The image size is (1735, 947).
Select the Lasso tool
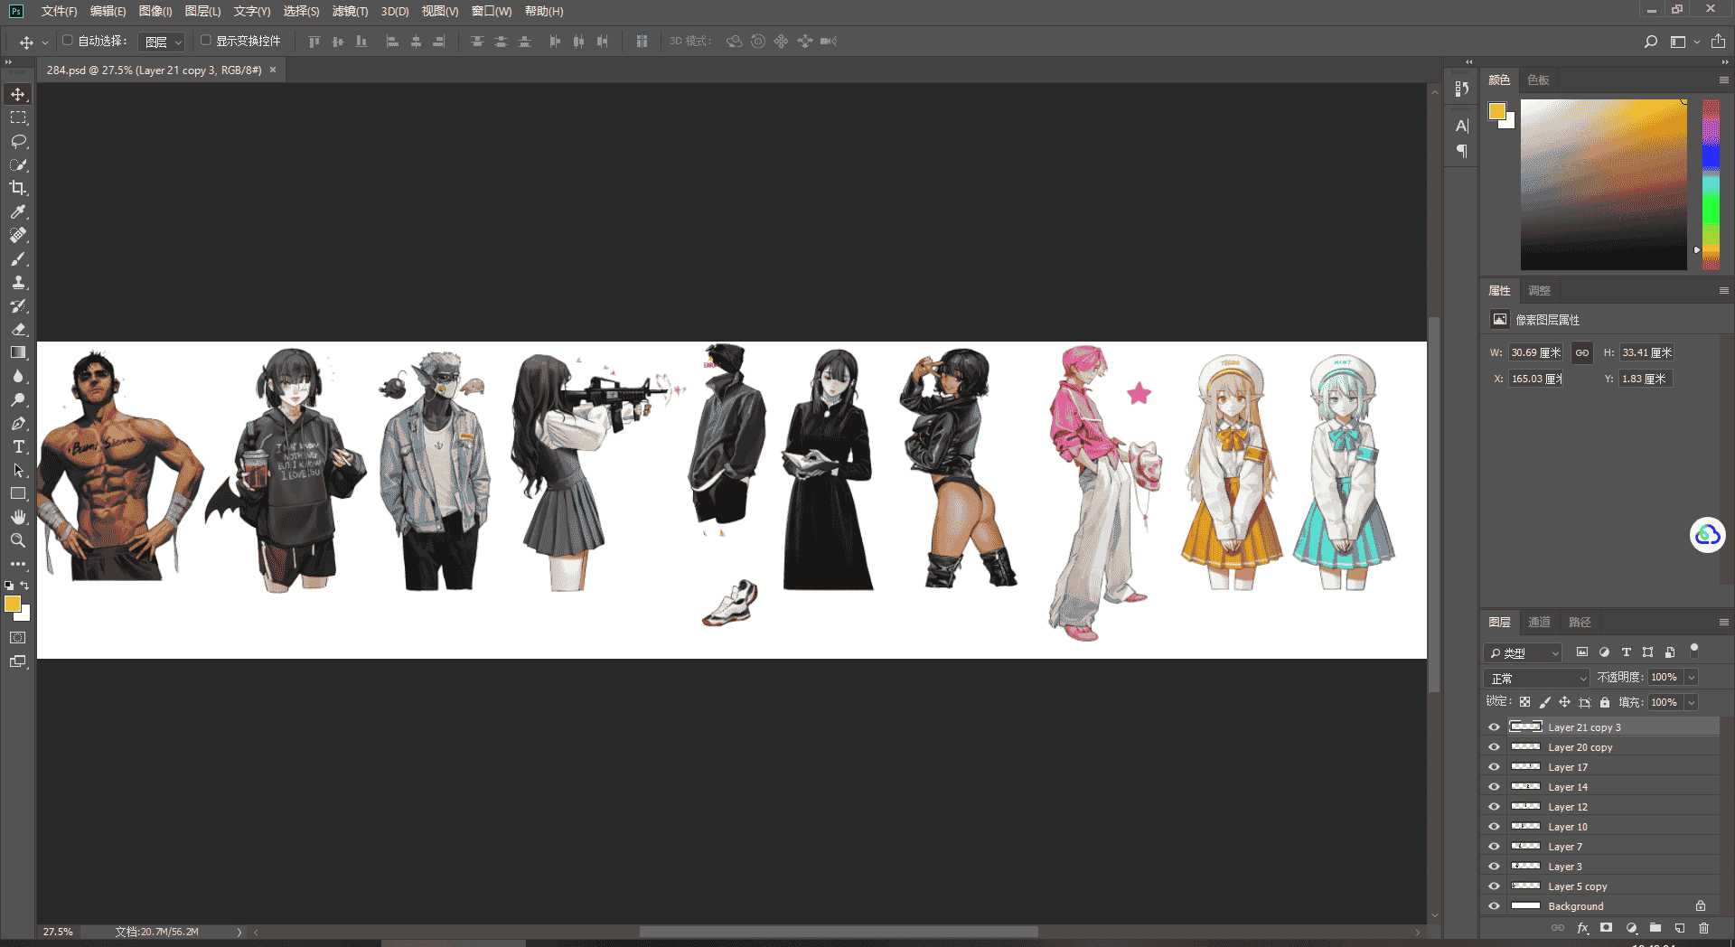pos(18,142)
